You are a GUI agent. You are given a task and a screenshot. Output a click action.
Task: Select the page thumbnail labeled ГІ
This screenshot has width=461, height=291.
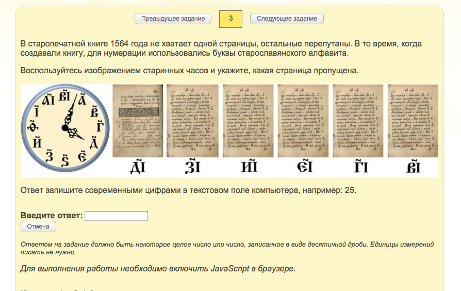(x=358, y=121)
